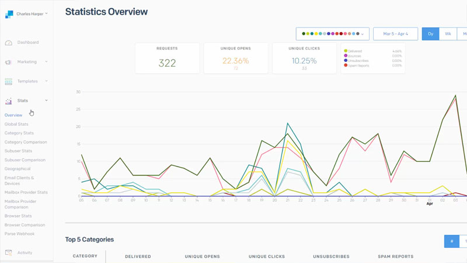Open Global Stats in sidebar
This screenshot has width=467, height=263.
[16, 124]
